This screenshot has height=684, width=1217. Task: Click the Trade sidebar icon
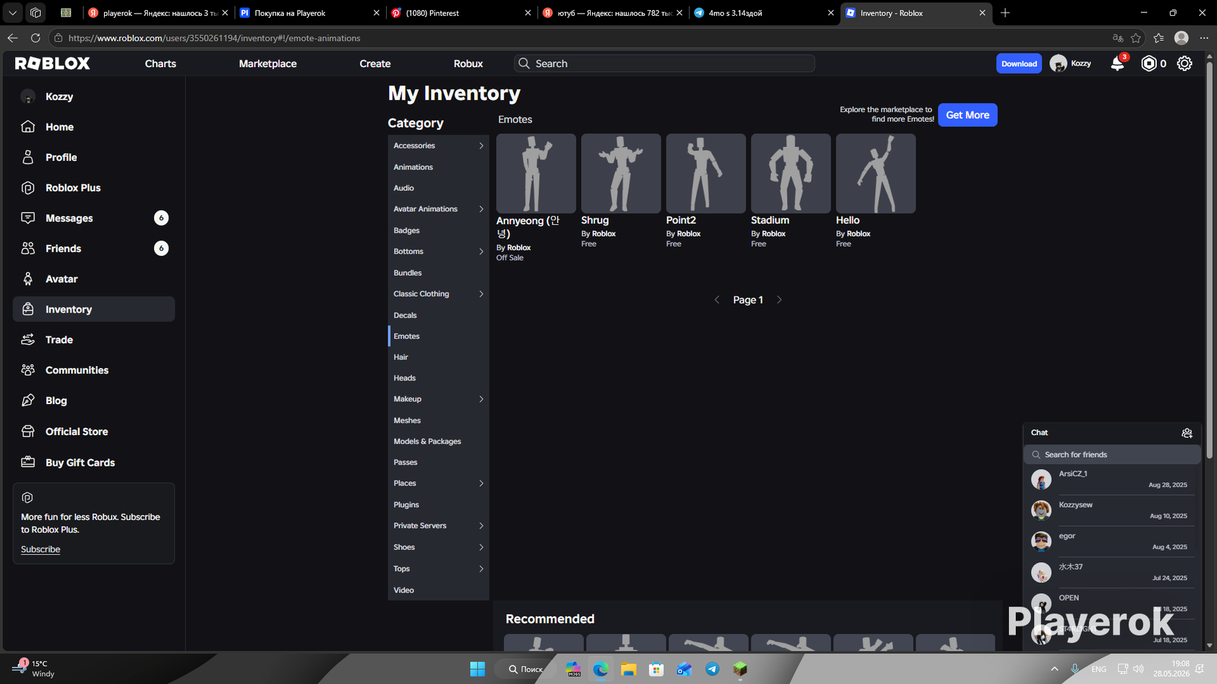(28, 340)
